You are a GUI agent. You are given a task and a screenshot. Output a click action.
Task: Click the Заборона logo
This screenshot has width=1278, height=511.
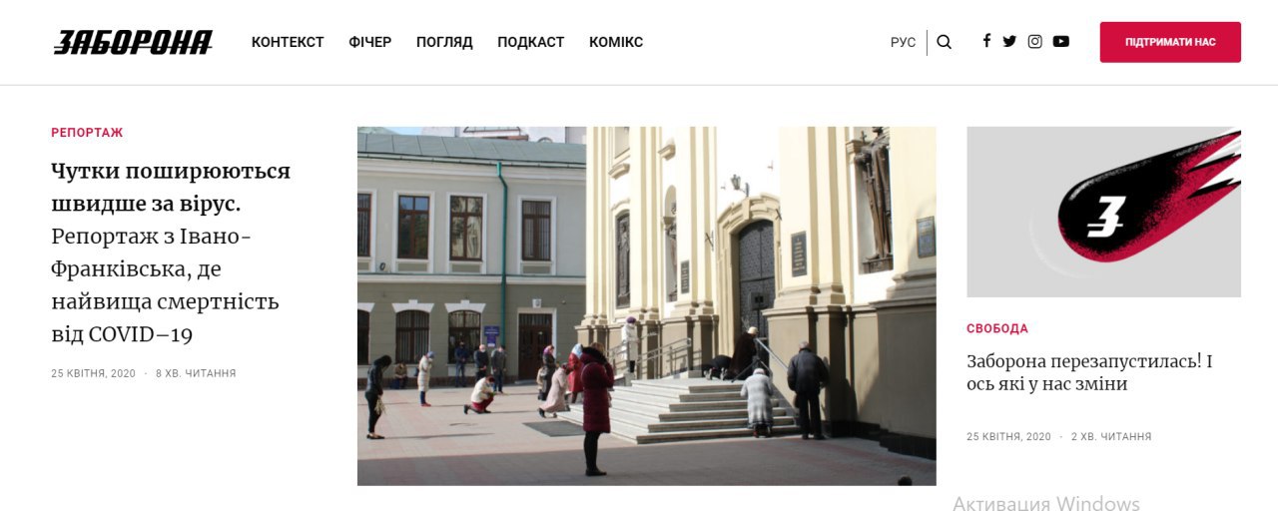coord(133,42)
